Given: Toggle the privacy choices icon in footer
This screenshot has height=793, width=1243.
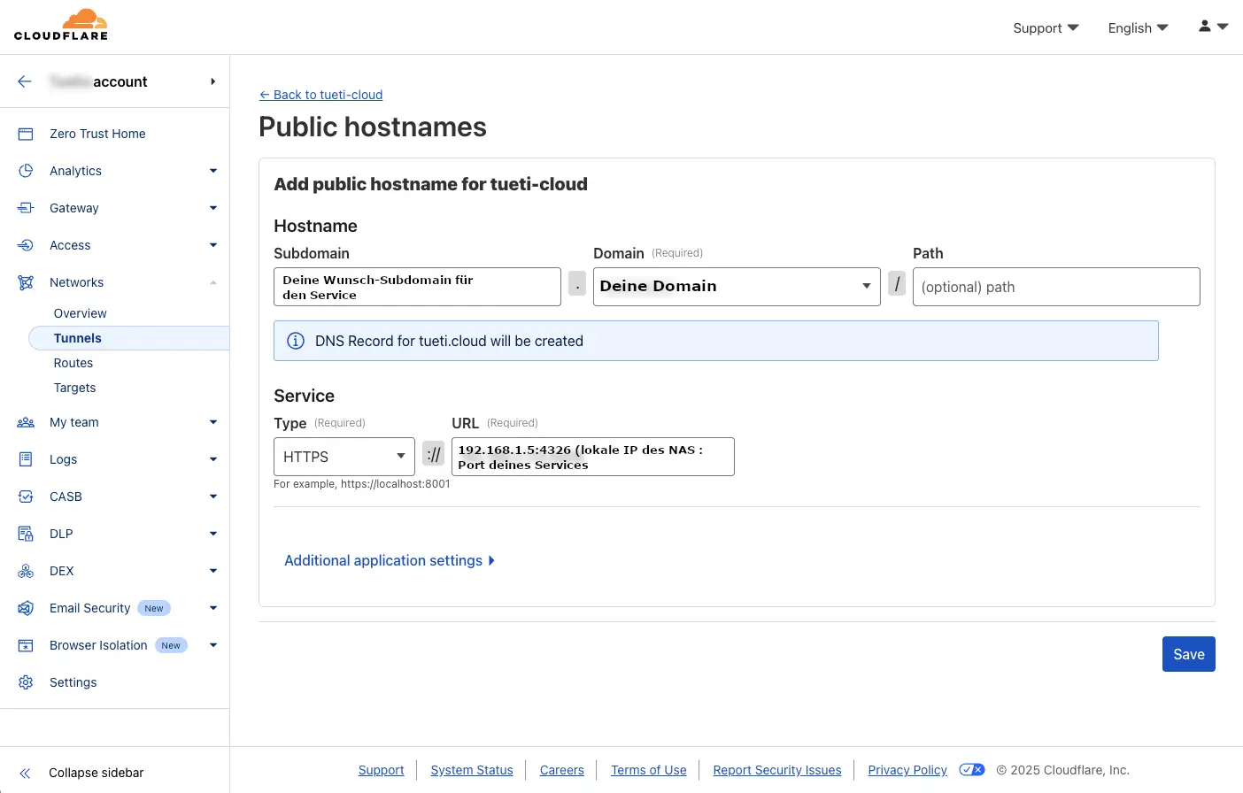Looking at the screenshot, I should point(971,770).
